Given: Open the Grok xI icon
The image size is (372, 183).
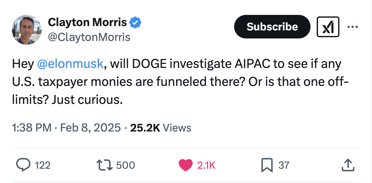Looking at the screenshot, I should [x=328, y=27].
